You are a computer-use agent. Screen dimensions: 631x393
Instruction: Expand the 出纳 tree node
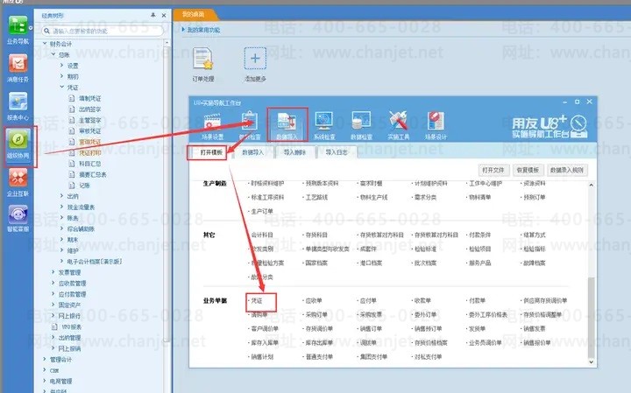(62, 196)
